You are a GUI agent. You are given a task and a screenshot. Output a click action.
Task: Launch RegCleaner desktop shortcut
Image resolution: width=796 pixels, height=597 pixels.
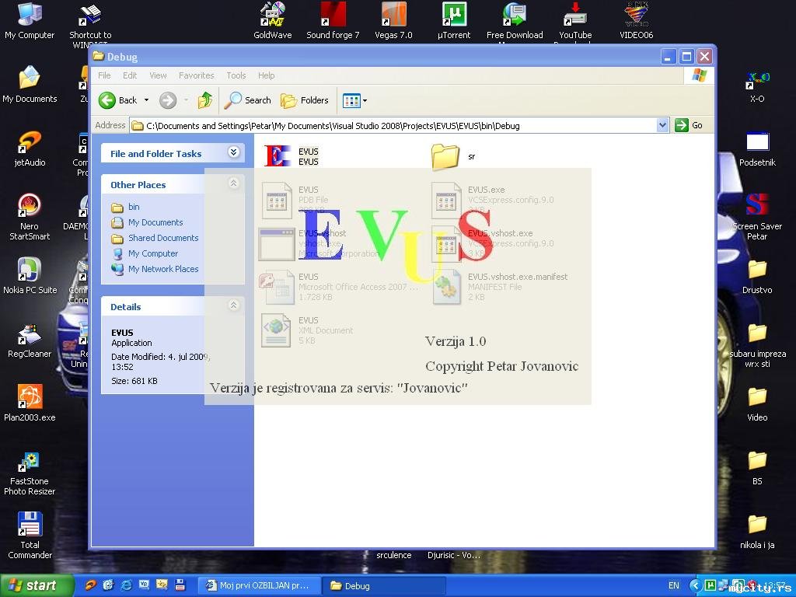coord(30,340)
